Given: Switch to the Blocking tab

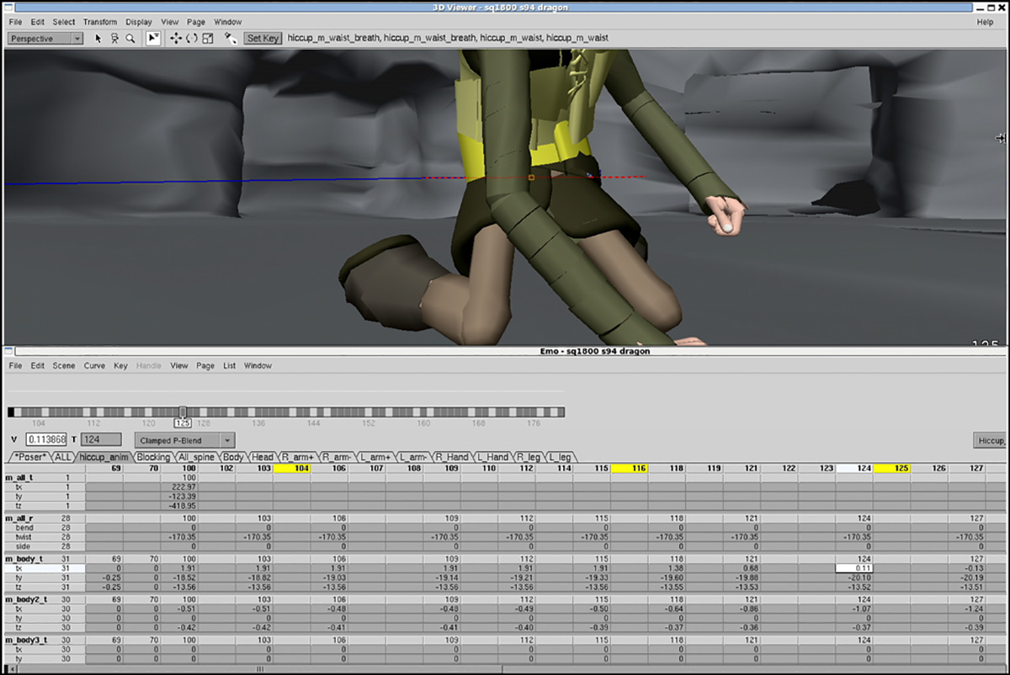Looking at the screenshot, I should pos(153,457).
